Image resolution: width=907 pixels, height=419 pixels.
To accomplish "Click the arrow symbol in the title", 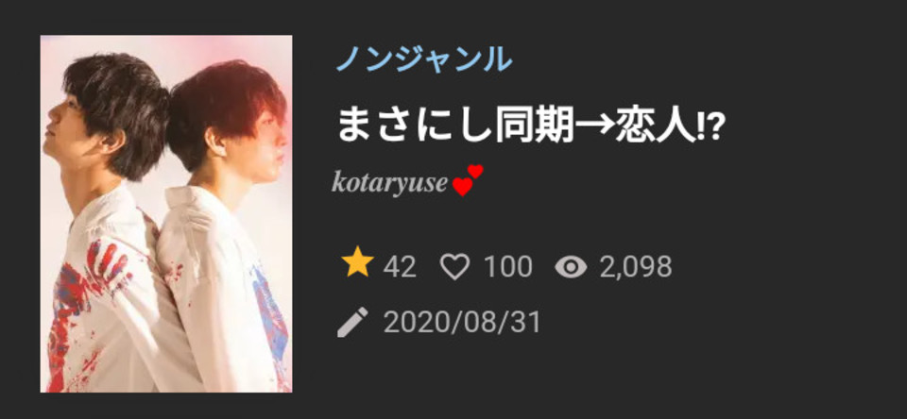I will point(593,126).
